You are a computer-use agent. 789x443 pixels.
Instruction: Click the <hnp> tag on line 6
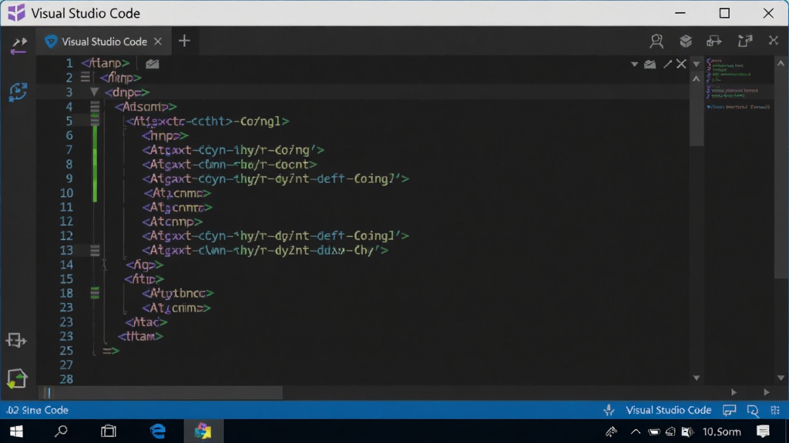[165, 135]
